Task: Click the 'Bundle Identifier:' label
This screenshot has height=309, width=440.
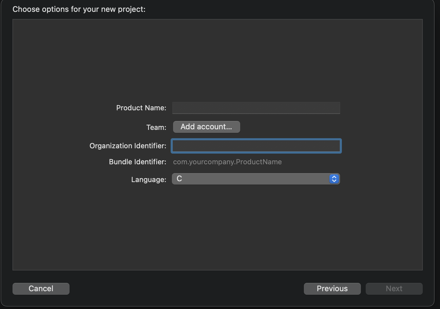Action: (138, 162)
